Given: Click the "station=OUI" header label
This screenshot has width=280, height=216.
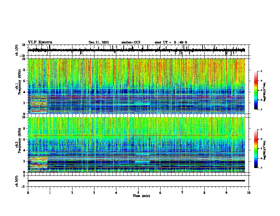Looking at the screenshot, I should (131, 42).
